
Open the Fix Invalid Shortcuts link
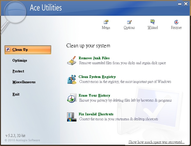96,114
